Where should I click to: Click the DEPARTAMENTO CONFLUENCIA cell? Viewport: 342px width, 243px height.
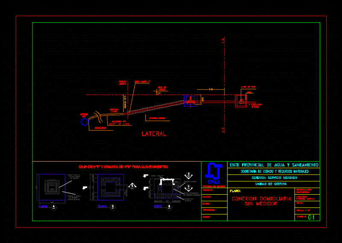pyautogui.click(x=307, y=191)
